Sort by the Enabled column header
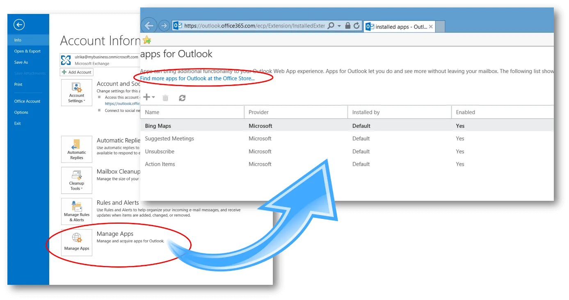Screen dimensions: 569x300 click(x=503, y=112)
